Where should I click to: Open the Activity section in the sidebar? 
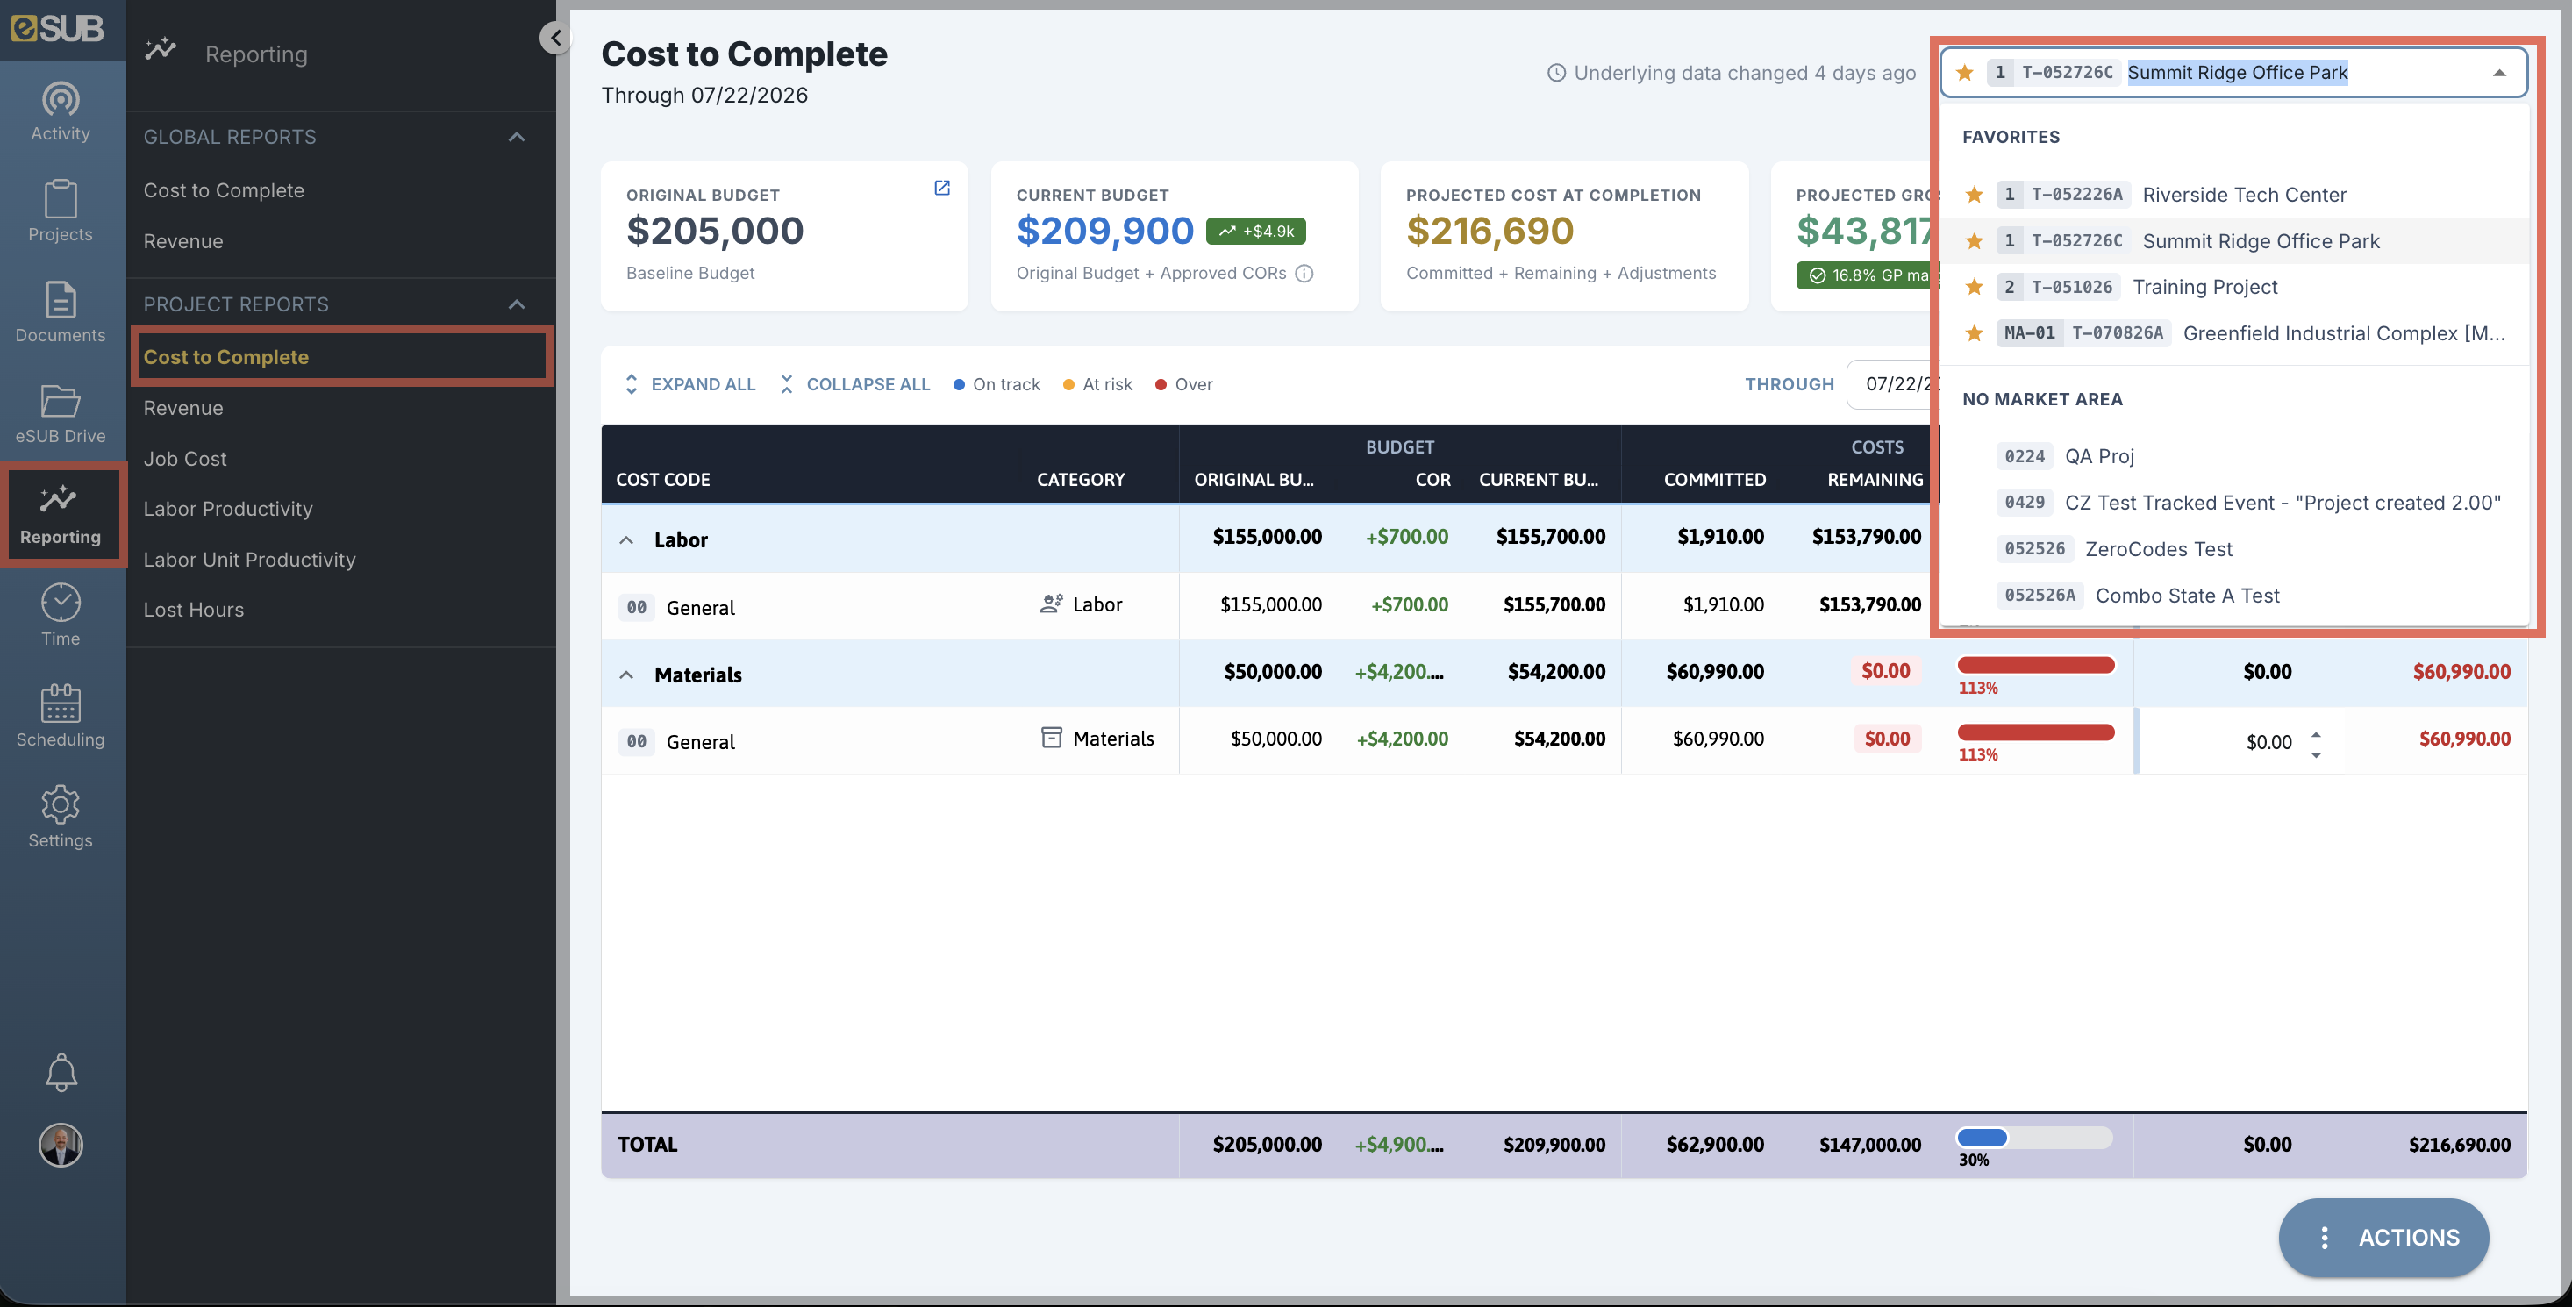coord(60,111)
